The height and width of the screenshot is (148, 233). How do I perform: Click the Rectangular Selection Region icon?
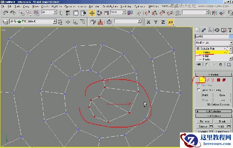coord(76,13)
